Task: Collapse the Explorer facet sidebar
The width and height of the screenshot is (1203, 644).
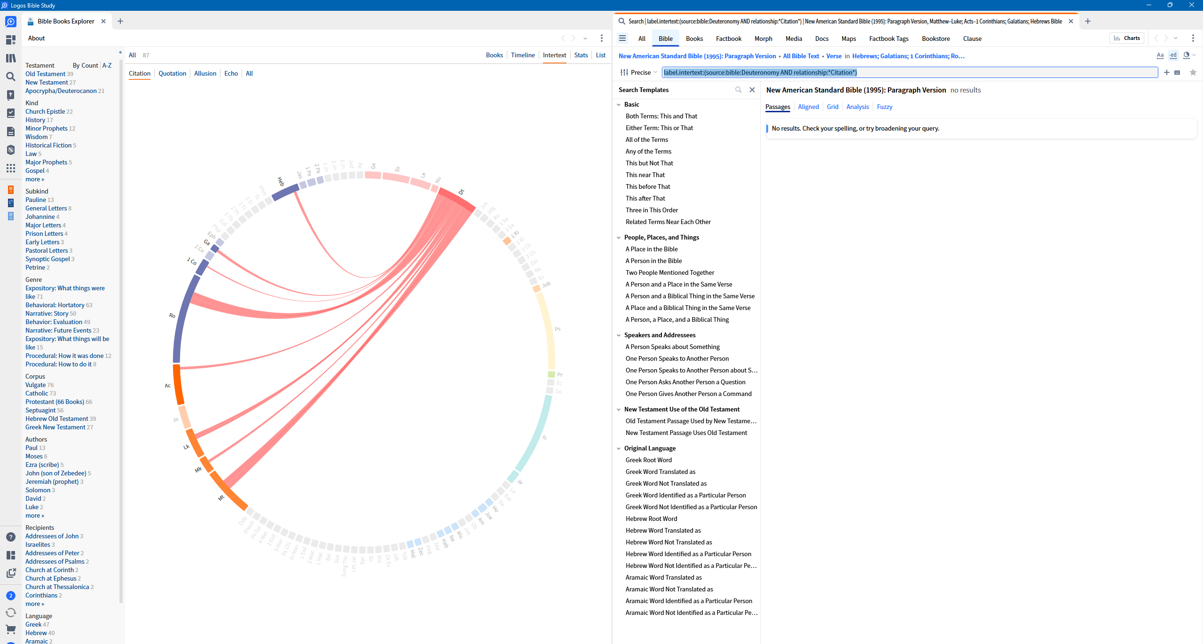Action: click(x=120, y=53)
